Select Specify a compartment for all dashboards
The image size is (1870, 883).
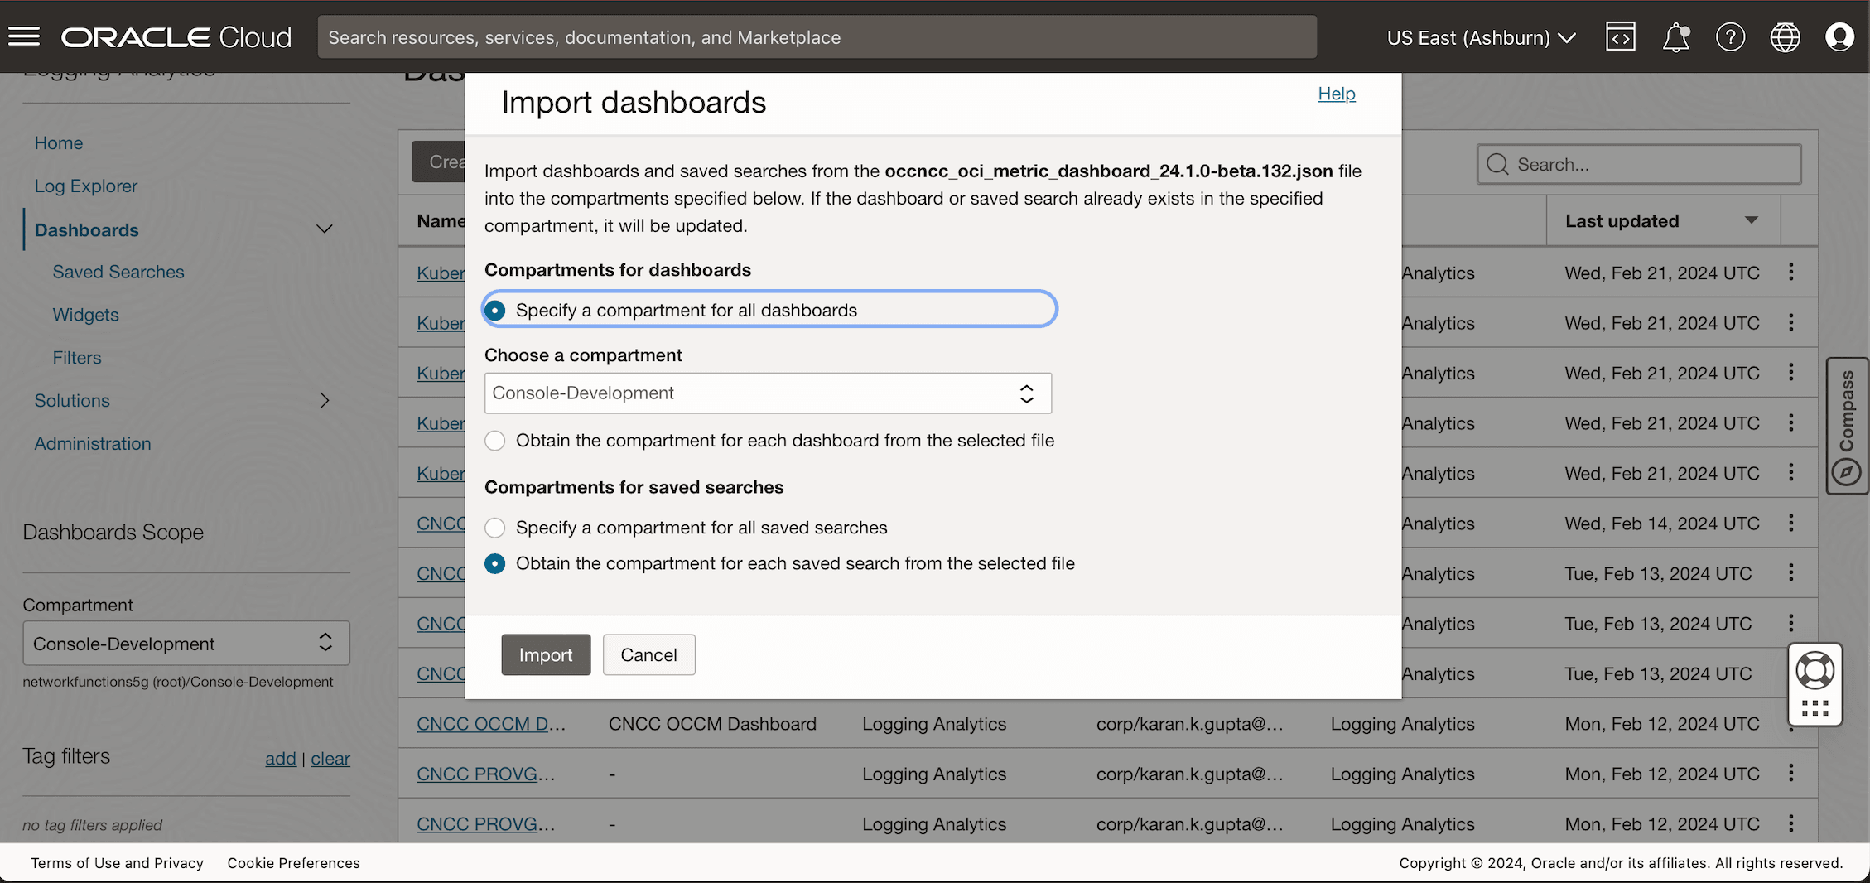(x=494, y=309)
